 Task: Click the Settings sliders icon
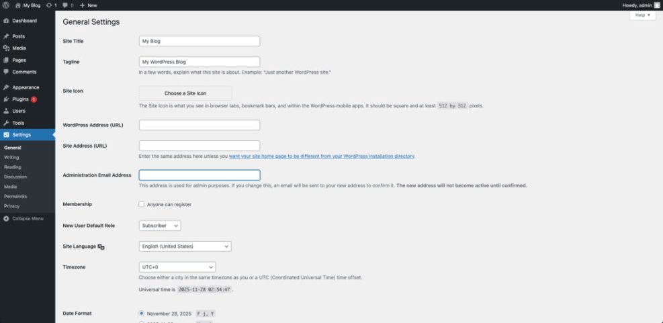point(6,135)
